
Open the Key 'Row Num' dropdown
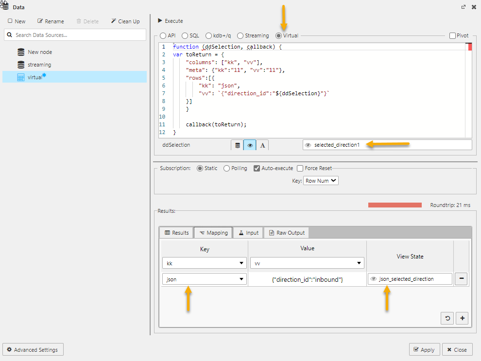321,181
